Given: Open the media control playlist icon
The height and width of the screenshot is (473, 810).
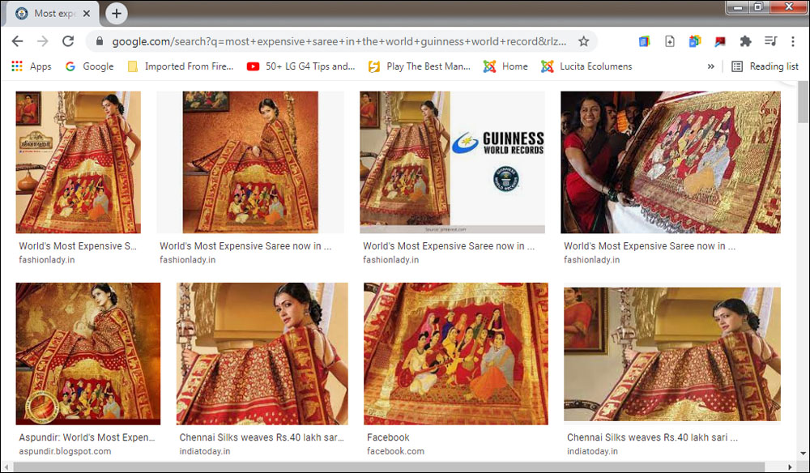Looking at the screenshot, I should 771,41.
